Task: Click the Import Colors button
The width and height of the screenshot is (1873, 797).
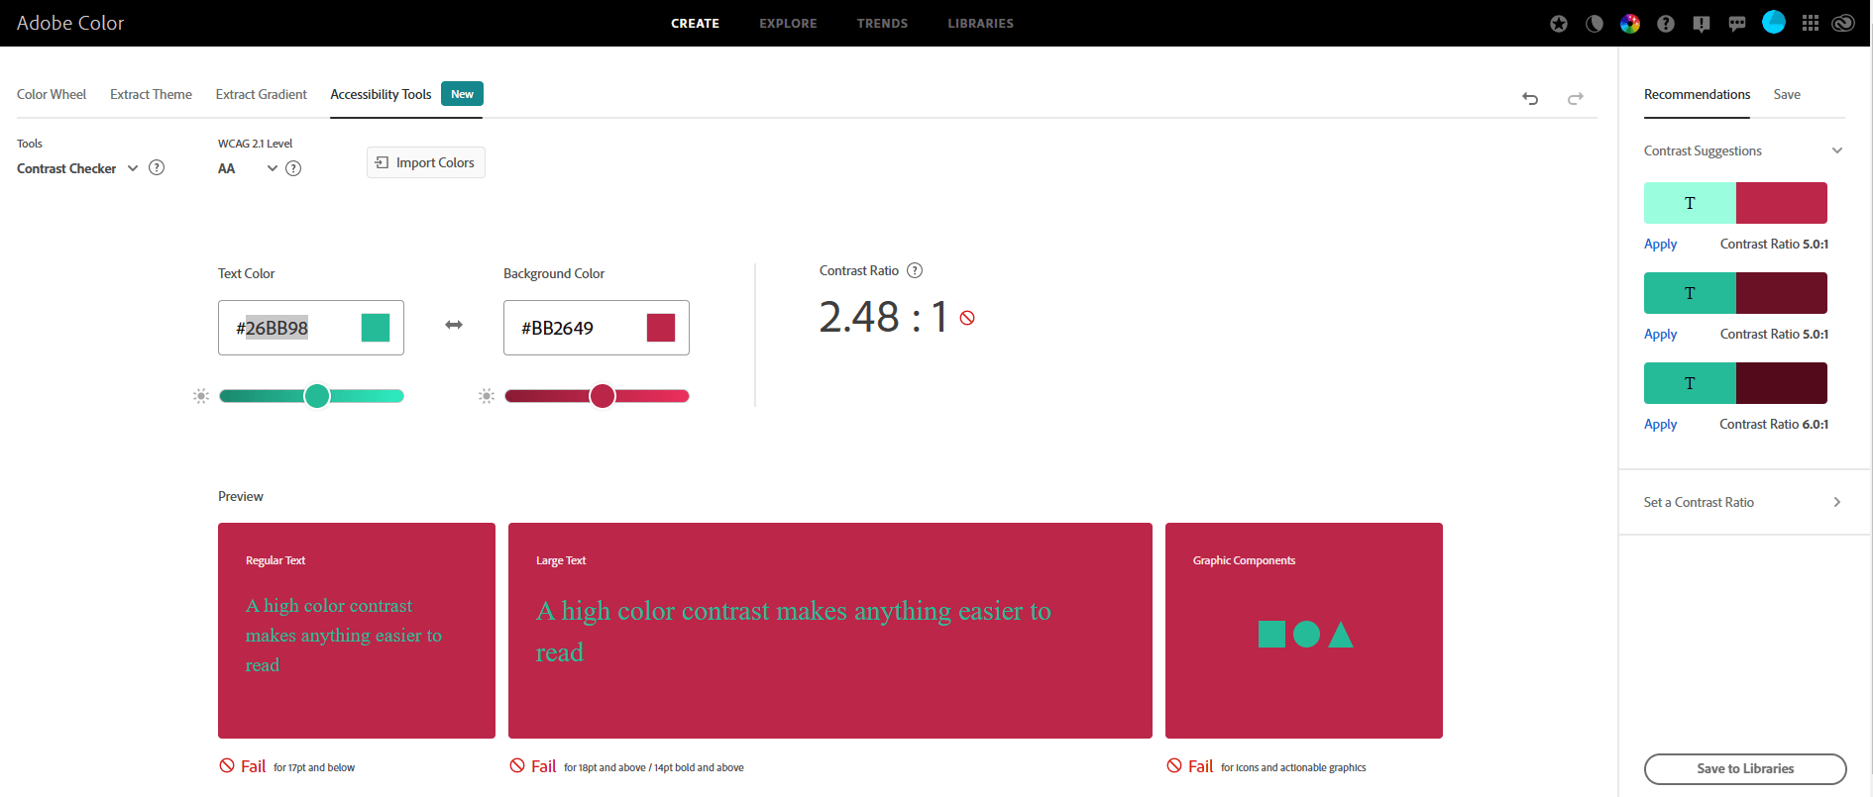Action: point(426,162)
